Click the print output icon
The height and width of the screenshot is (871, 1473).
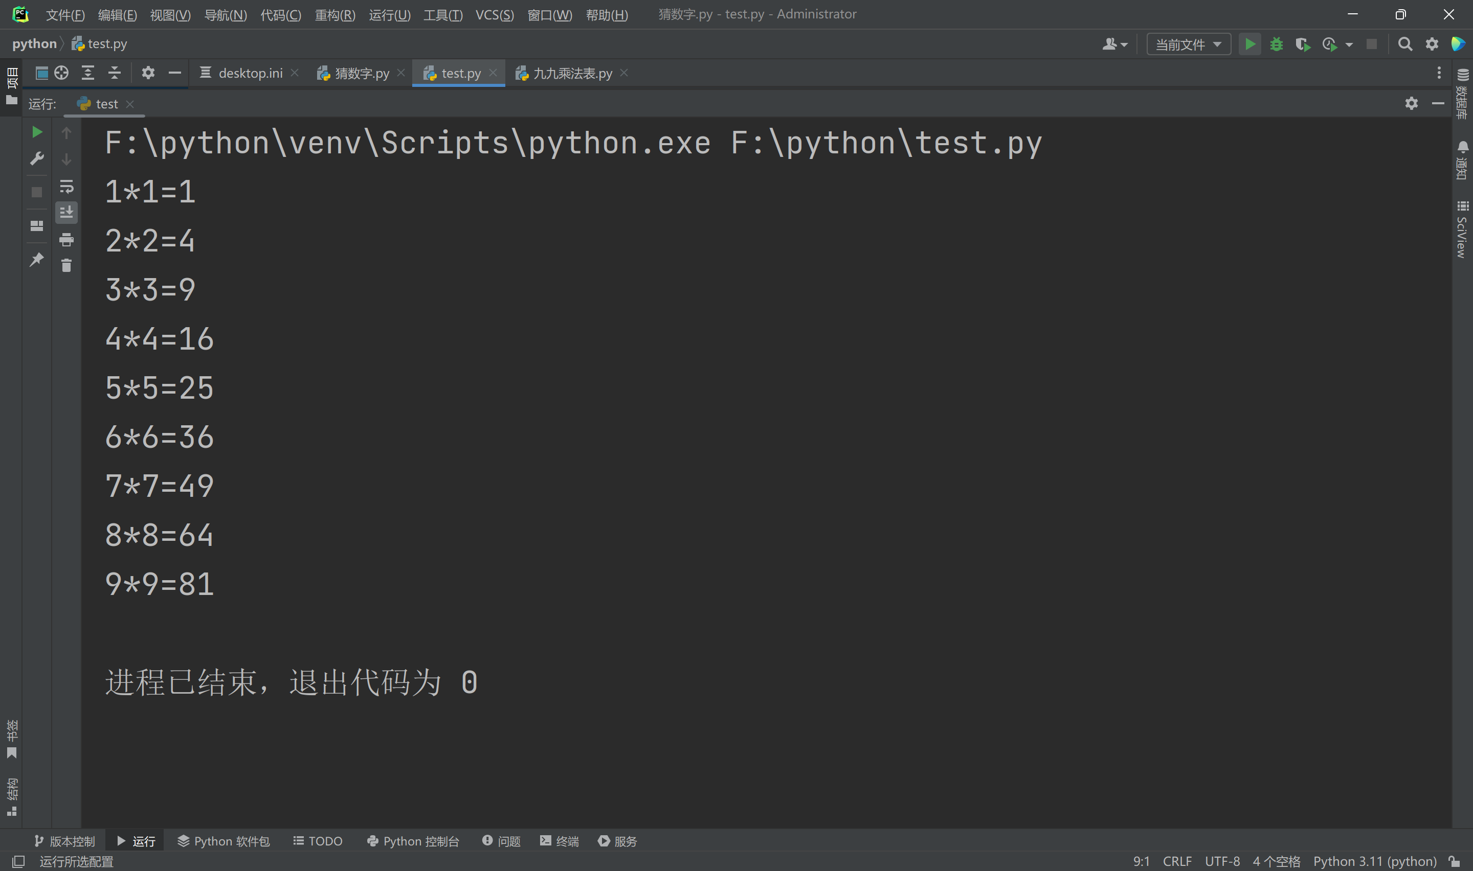[66, 239]
